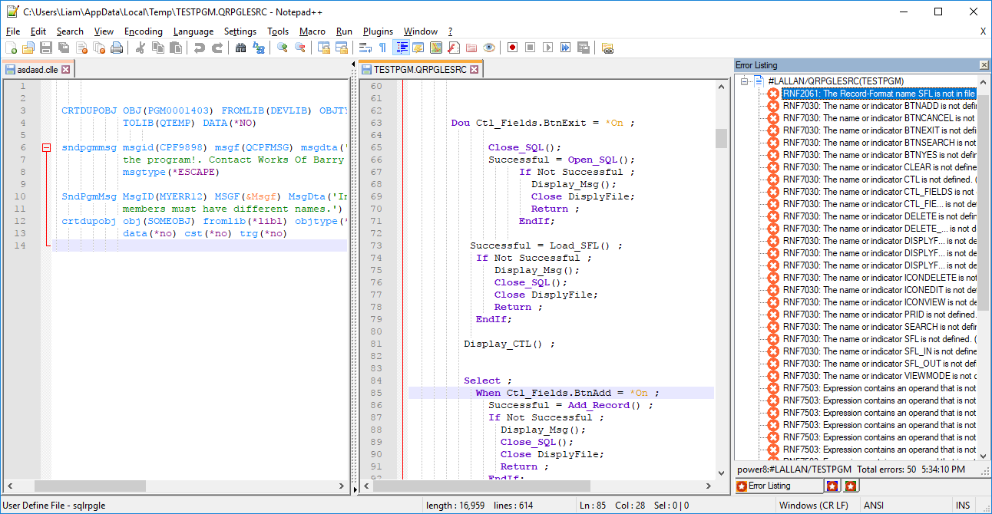Toggle the indent guide toolbar button
This screenshot has height=514, width=992.
coord(401,48)
